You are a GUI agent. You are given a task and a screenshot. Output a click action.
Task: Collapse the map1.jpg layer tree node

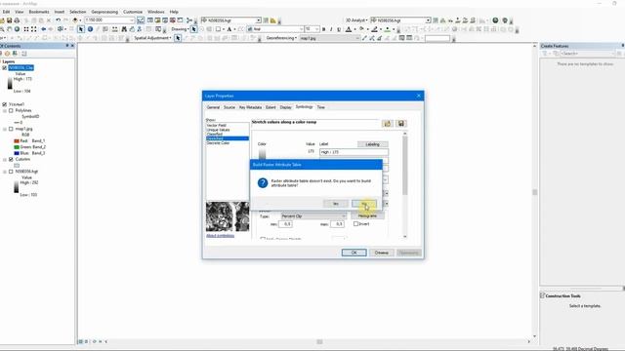5,129
